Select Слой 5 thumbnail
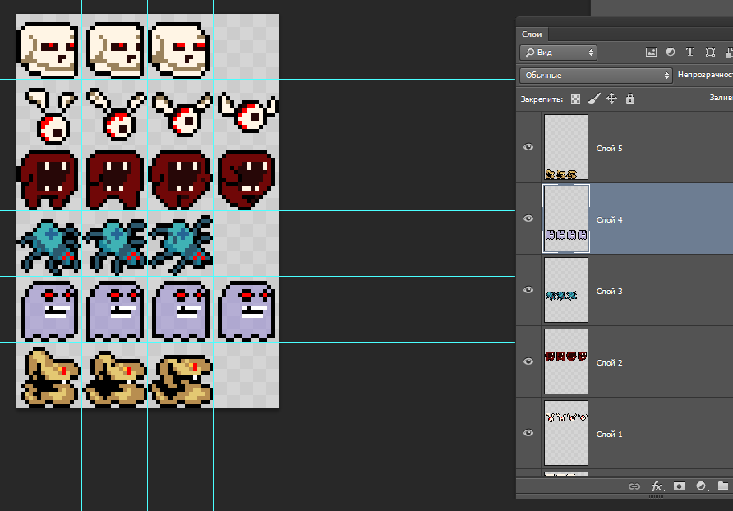Screen dimensions: 733x511 tap(566, 147)
